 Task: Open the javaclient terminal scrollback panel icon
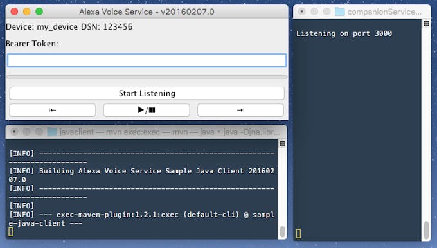[x=282, y=143]
